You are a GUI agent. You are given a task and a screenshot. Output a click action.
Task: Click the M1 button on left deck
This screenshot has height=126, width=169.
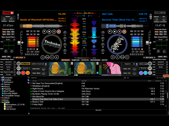[18, 64]
